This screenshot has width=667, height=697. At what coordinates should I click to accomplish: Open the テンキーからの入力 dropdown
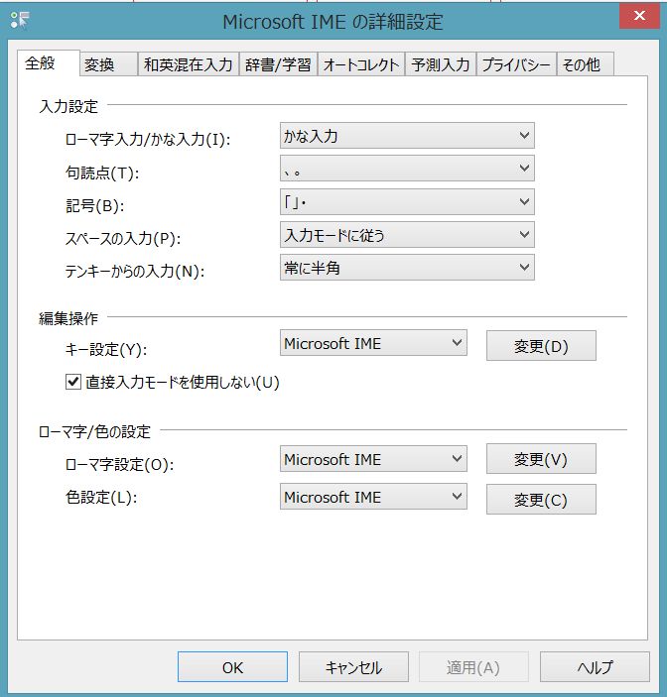coord(407,268)
